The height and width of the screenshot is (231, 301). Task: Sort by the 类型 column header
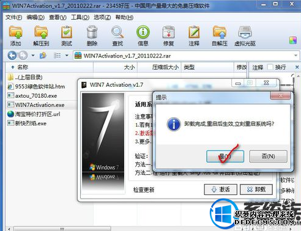[207, 67]
